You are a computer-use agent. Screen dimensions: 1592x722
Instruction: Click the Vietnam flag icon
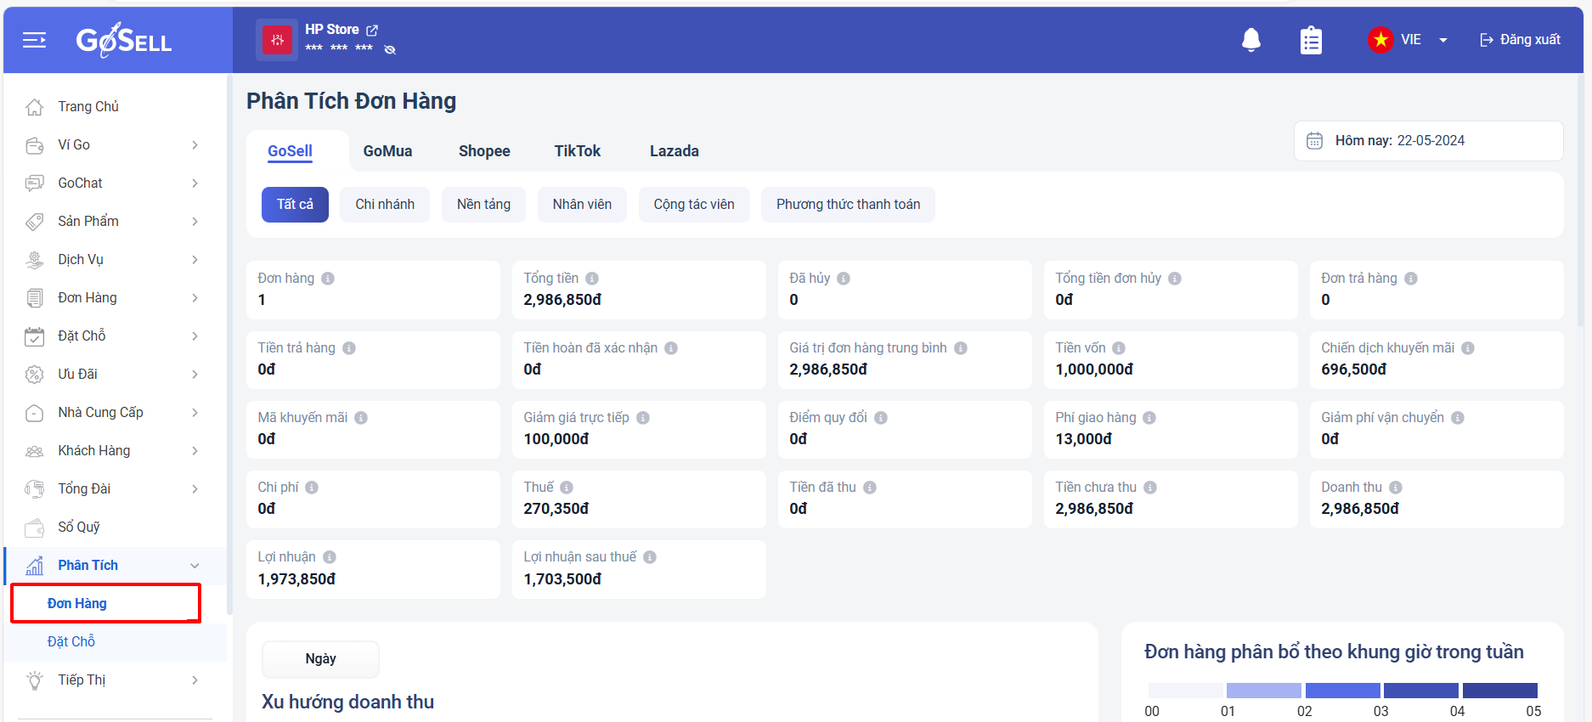[1380, 39]
